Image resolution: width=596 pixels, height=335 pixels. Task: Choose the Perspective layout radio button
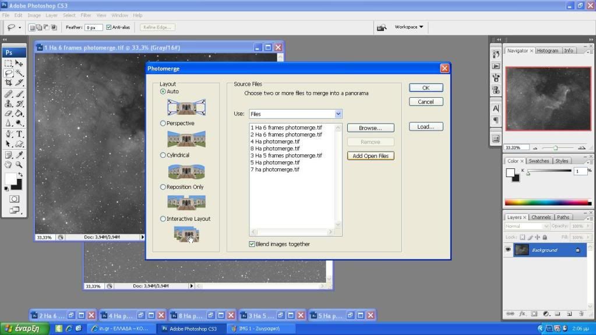(x=163, y=124)
